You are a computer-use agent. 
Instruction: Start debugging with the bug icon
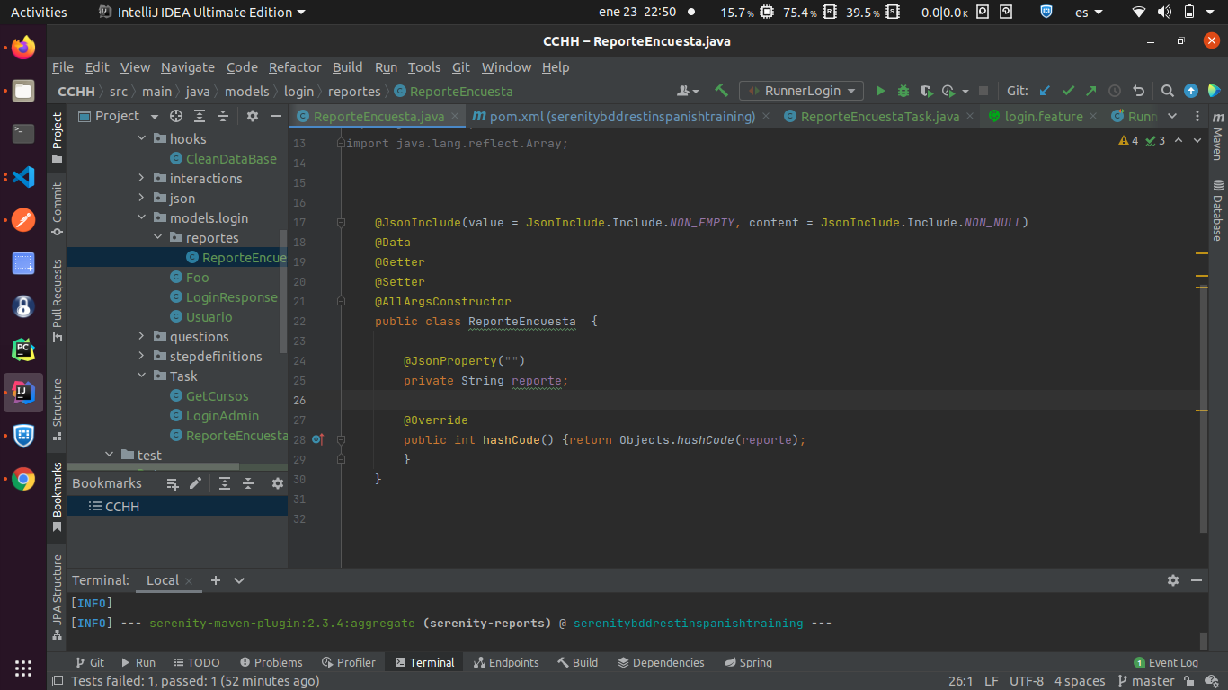(903, 91)
